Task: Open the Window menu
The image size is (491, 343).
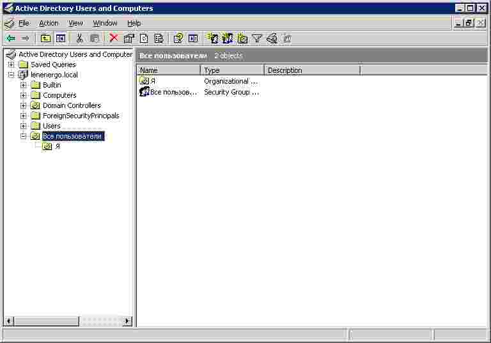Action: point(105,23)
